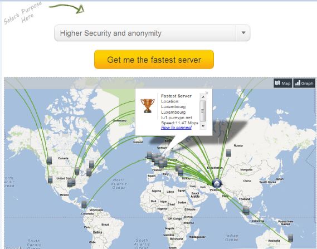Click the popup scrollbar thumb
The image size is (317, 249).
pos(203,111)
